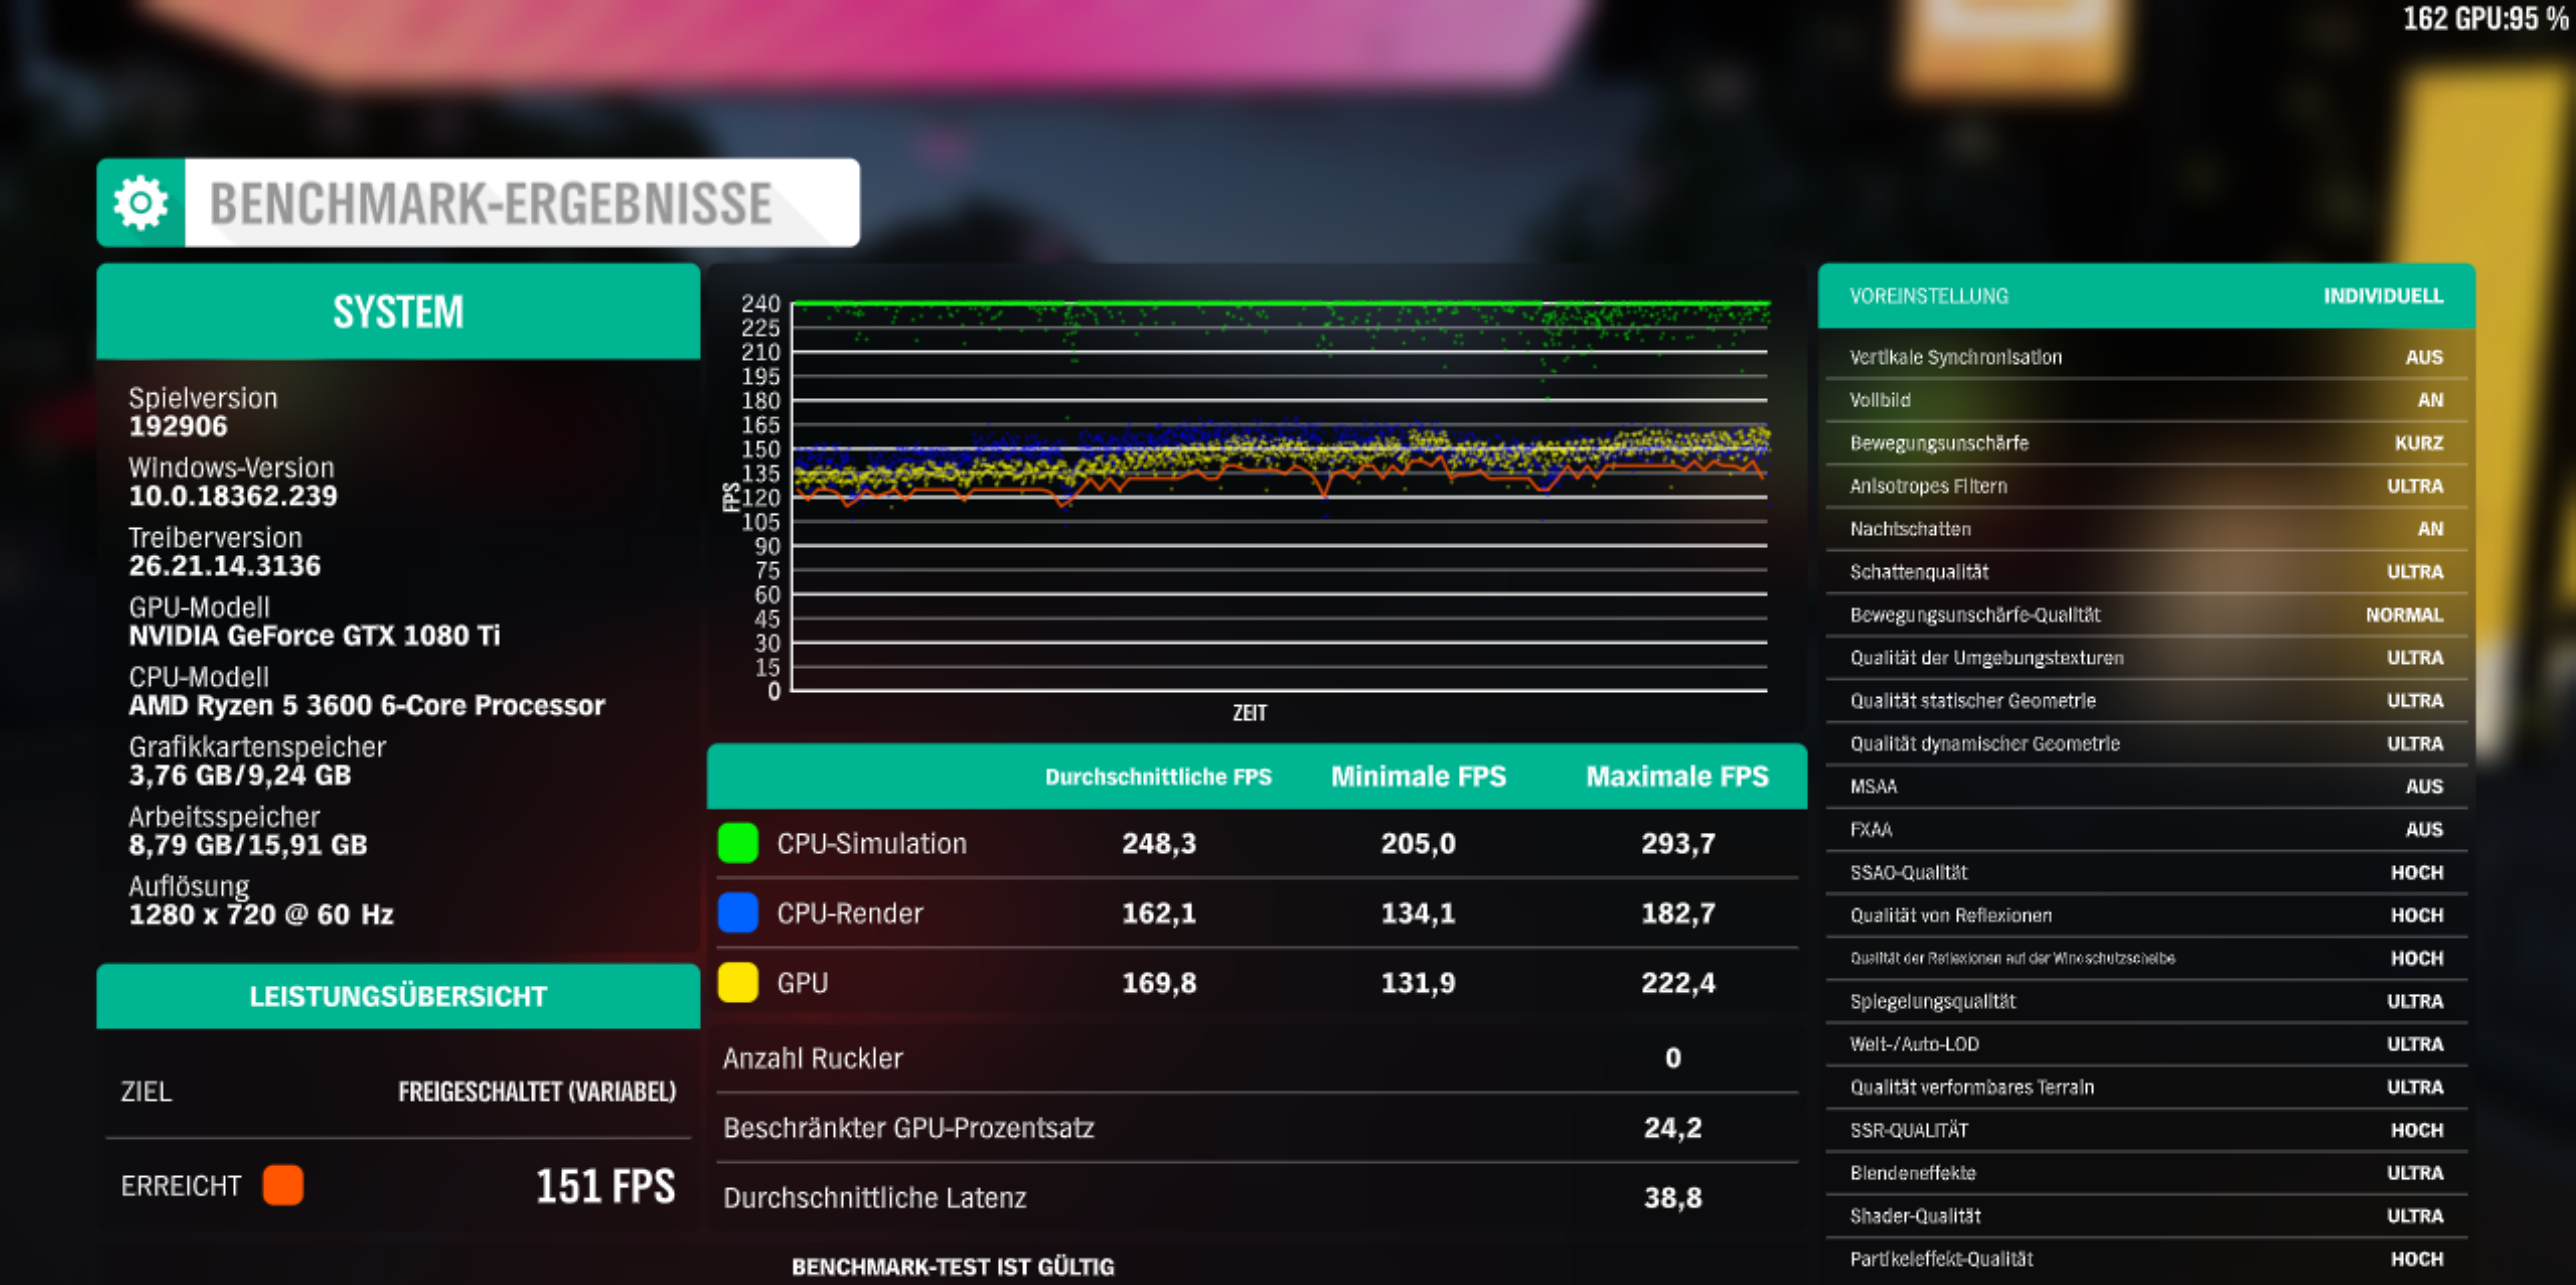This screenshot has height=1285, width=2576.
Task: Toggle Vertikale Synchronisation setting row
Action: coord(2146,357)
